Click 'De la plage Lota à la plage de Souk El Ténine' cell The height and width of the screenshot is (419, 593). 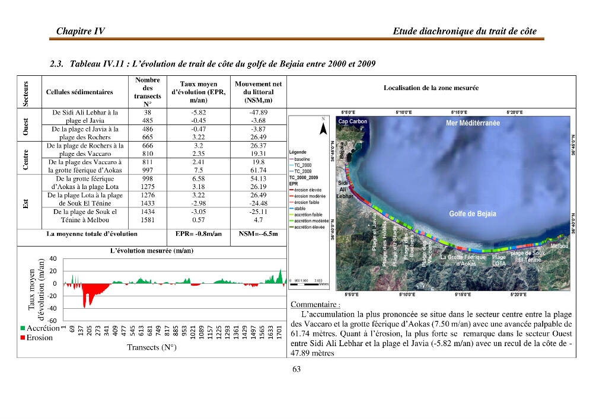tap(85, 199)
